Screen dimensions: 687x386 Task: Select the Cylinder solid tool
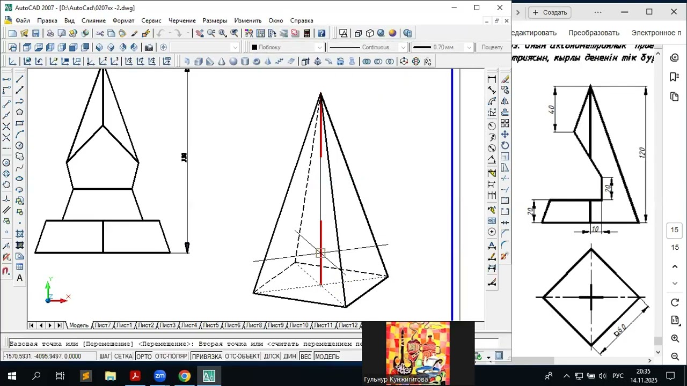[x=245, y=62]
